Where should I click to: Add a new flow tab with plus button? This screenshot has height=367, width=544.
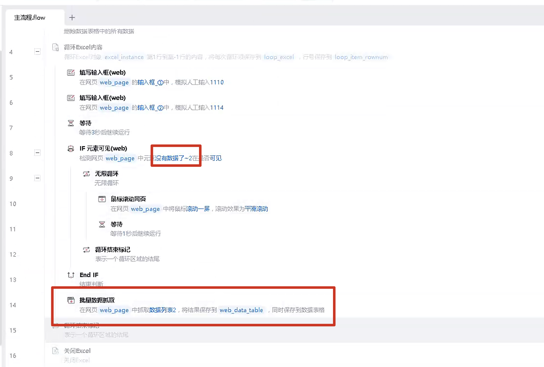point(72,18)
